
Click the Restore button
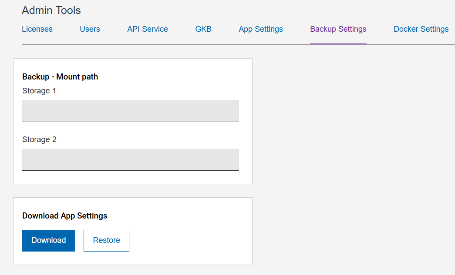point(106,240)
